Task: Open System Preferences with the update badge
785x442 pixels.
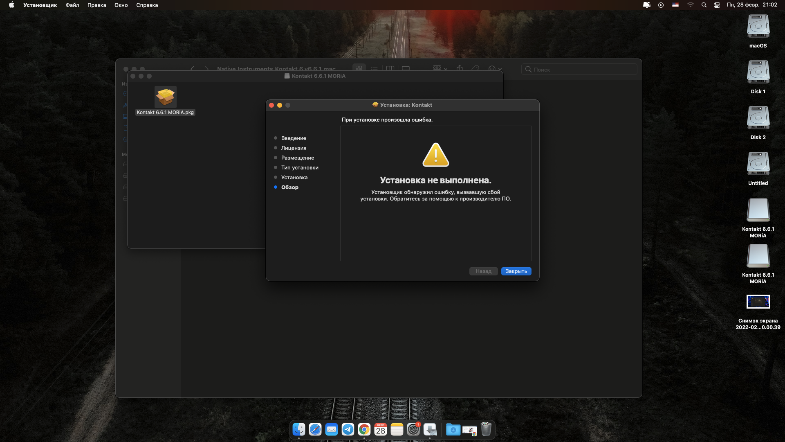Action: click(413, 429)
